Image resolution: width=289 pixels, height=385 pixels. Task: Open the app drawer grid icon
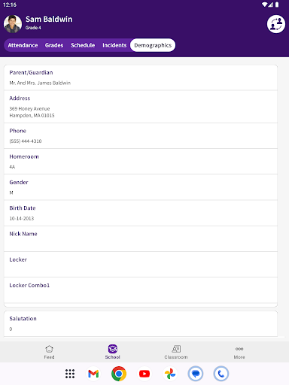pos(70,374)
